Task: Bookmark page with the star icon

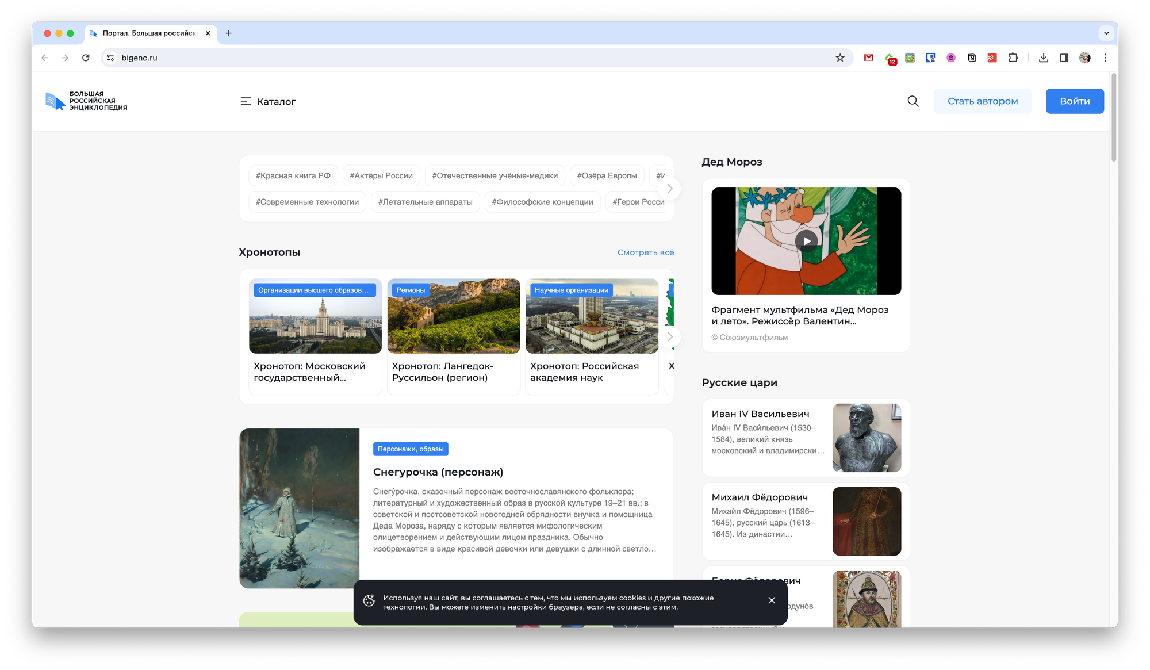Action: 840,58
